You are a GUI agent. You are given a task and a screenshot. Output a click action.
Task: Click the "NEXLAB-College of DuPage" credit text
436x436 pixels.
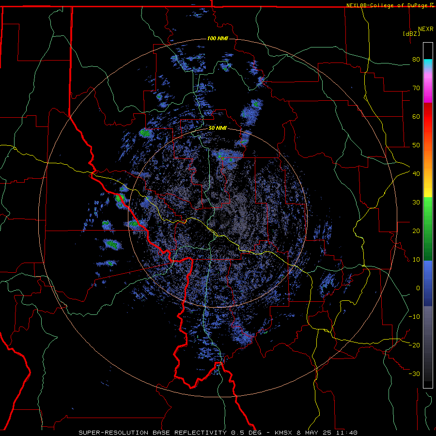[x=387, y=5]
